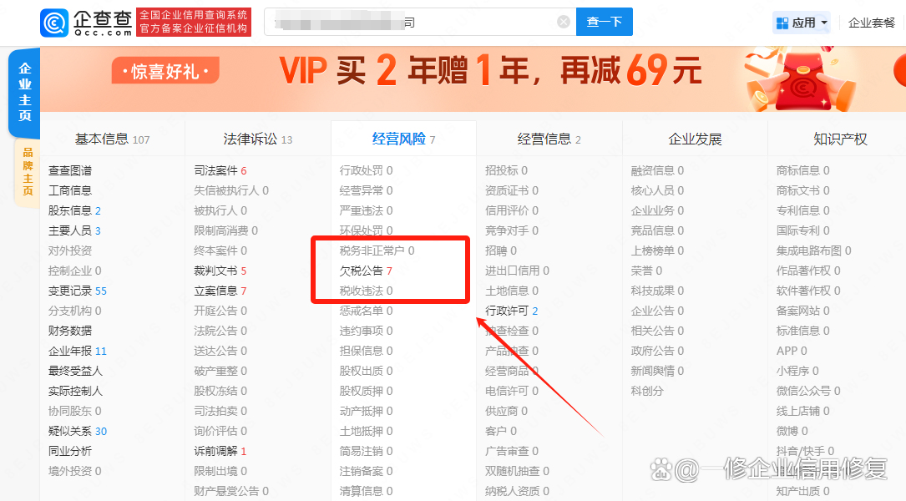906x501 pixels.
Task: Open 最终受益人
Action: [75, 371]
